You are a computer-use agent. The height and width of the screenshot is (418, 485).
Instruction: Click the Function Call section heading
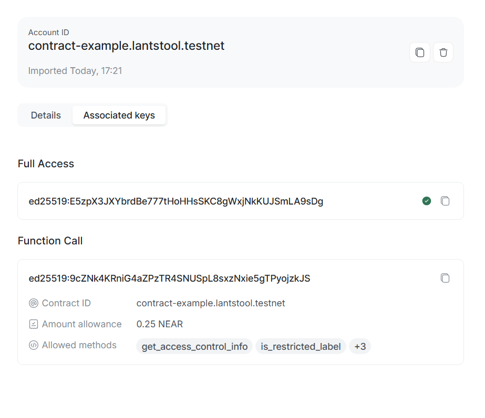(x=50, y=241)
